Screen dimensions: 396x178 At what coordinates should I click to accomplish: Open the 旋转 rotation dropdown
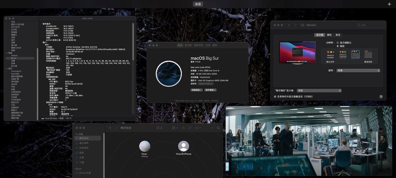358,71
